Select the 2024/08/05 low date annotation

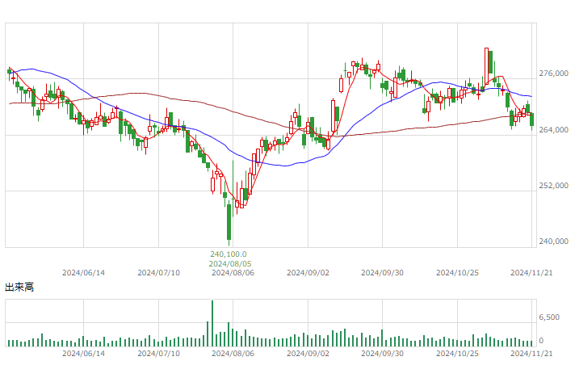[230, 264]
